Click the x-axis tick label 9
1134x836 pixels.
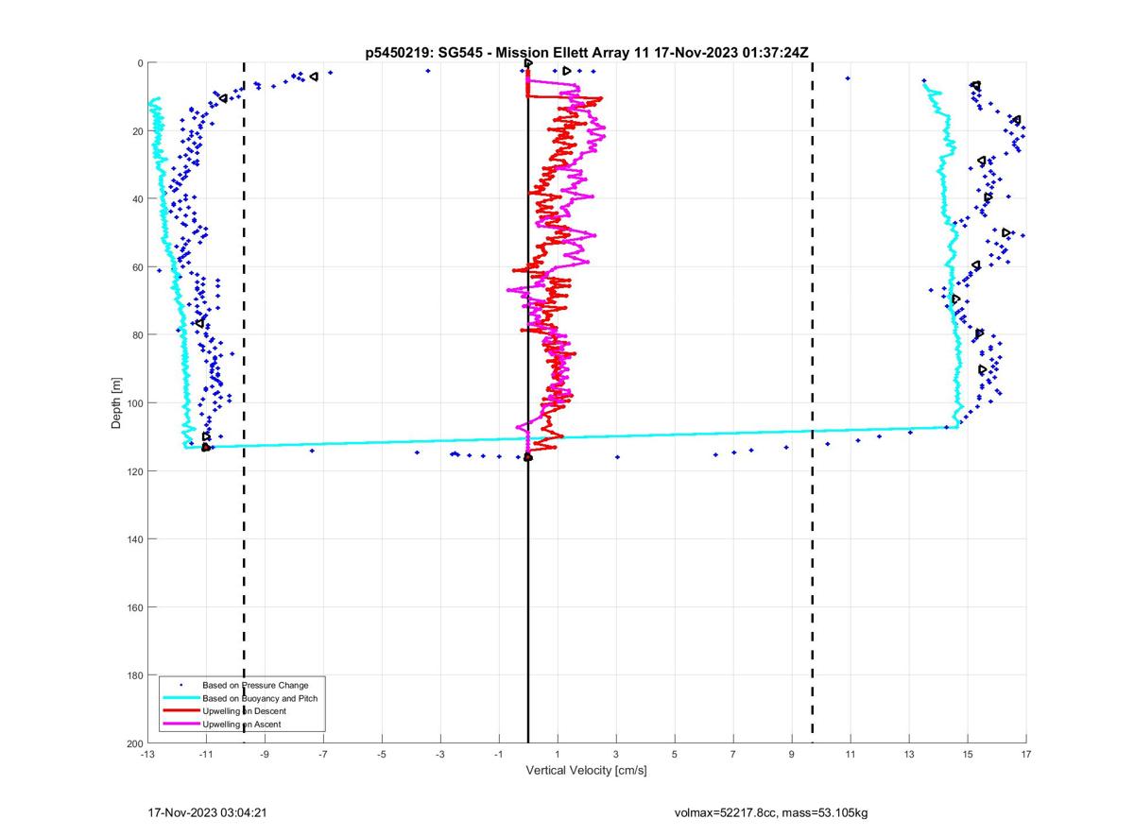pos(792,755)
